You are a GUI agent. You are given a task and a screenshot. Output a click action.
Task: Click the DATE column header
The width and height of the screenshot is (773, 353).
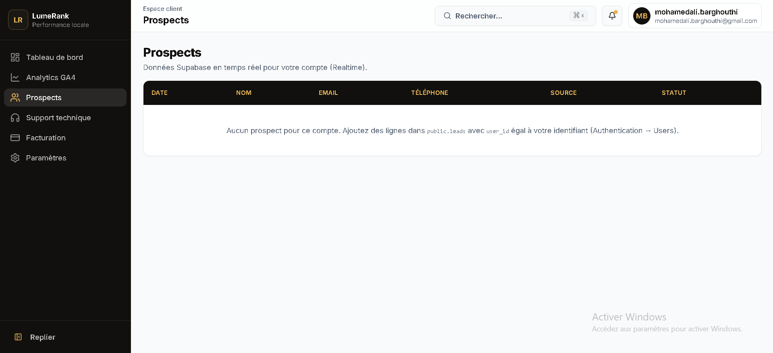tap(160, 93)
